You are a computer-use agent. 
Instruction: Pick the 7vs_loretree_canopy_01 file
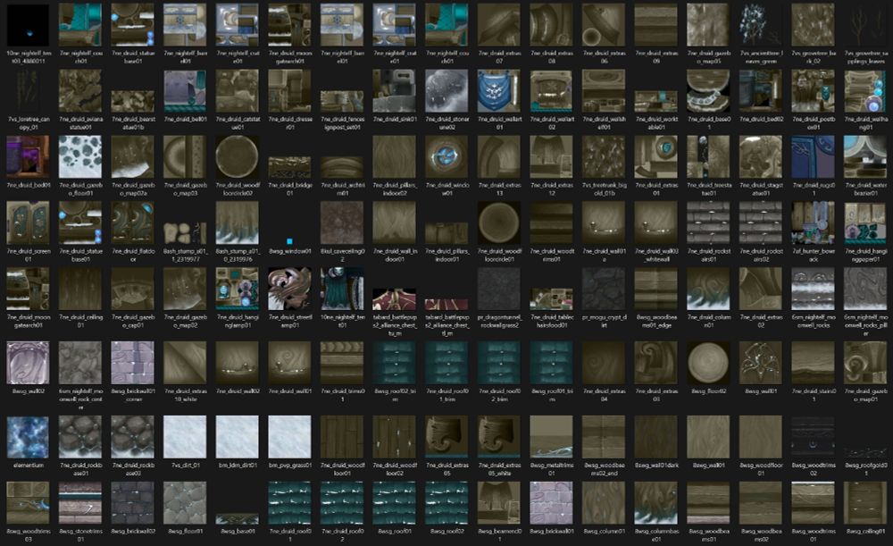coord(28,91)
